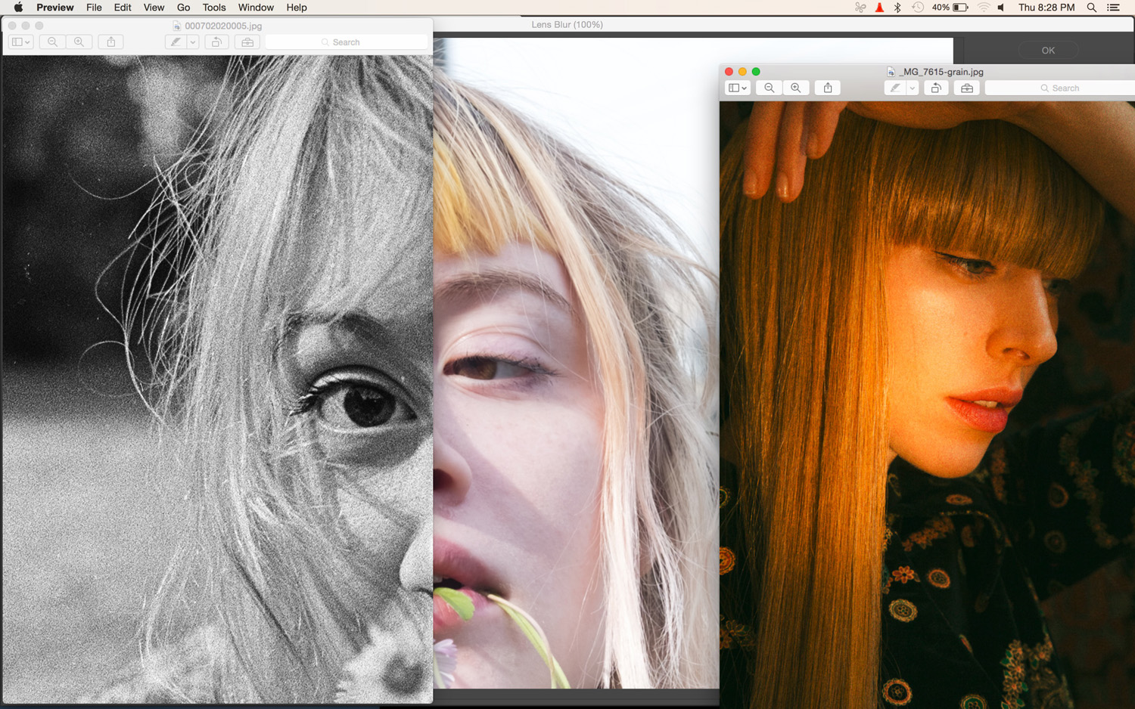The image size is (1135, 709).
Task: Maximize the _MG_7615-grain.jpg window with green button
Action: [x=756, y=72]
